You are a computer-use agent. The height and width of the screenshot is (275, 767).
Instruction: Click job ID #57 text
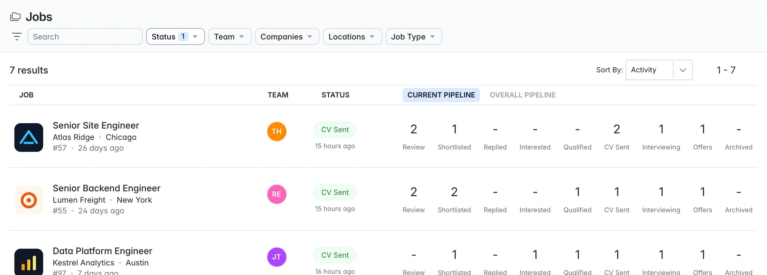pos(60,148)
